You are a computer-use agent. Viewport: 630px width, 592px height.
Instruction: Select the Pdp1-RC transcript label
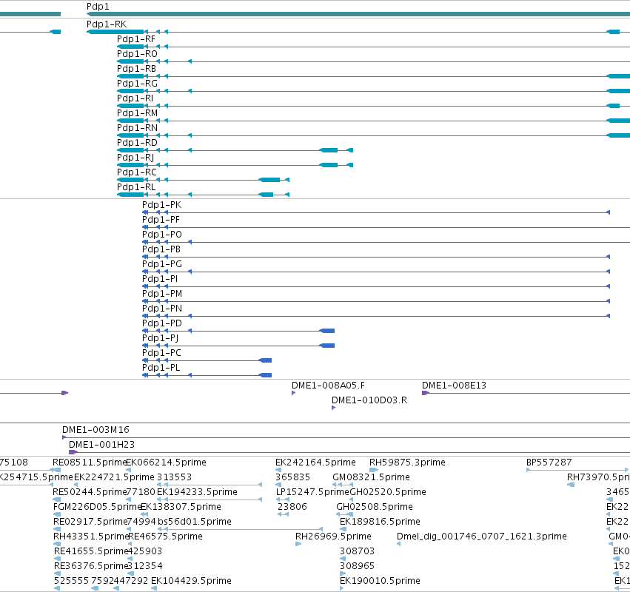pyautogui.click(x=137, y=172)
